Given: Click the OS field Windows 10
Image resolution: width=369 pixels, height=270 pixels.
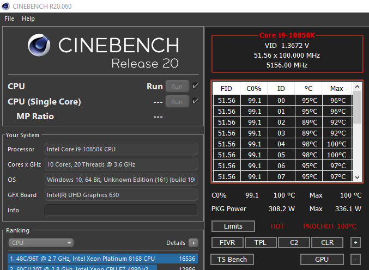Looking at the screenshot, I should [x=121, y=180].
